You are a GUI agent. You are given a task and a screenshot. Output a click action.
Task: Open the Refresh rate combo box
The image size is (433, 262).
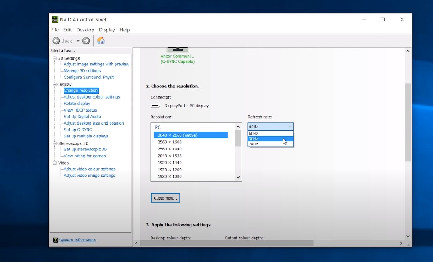click(x=271, y=127)
